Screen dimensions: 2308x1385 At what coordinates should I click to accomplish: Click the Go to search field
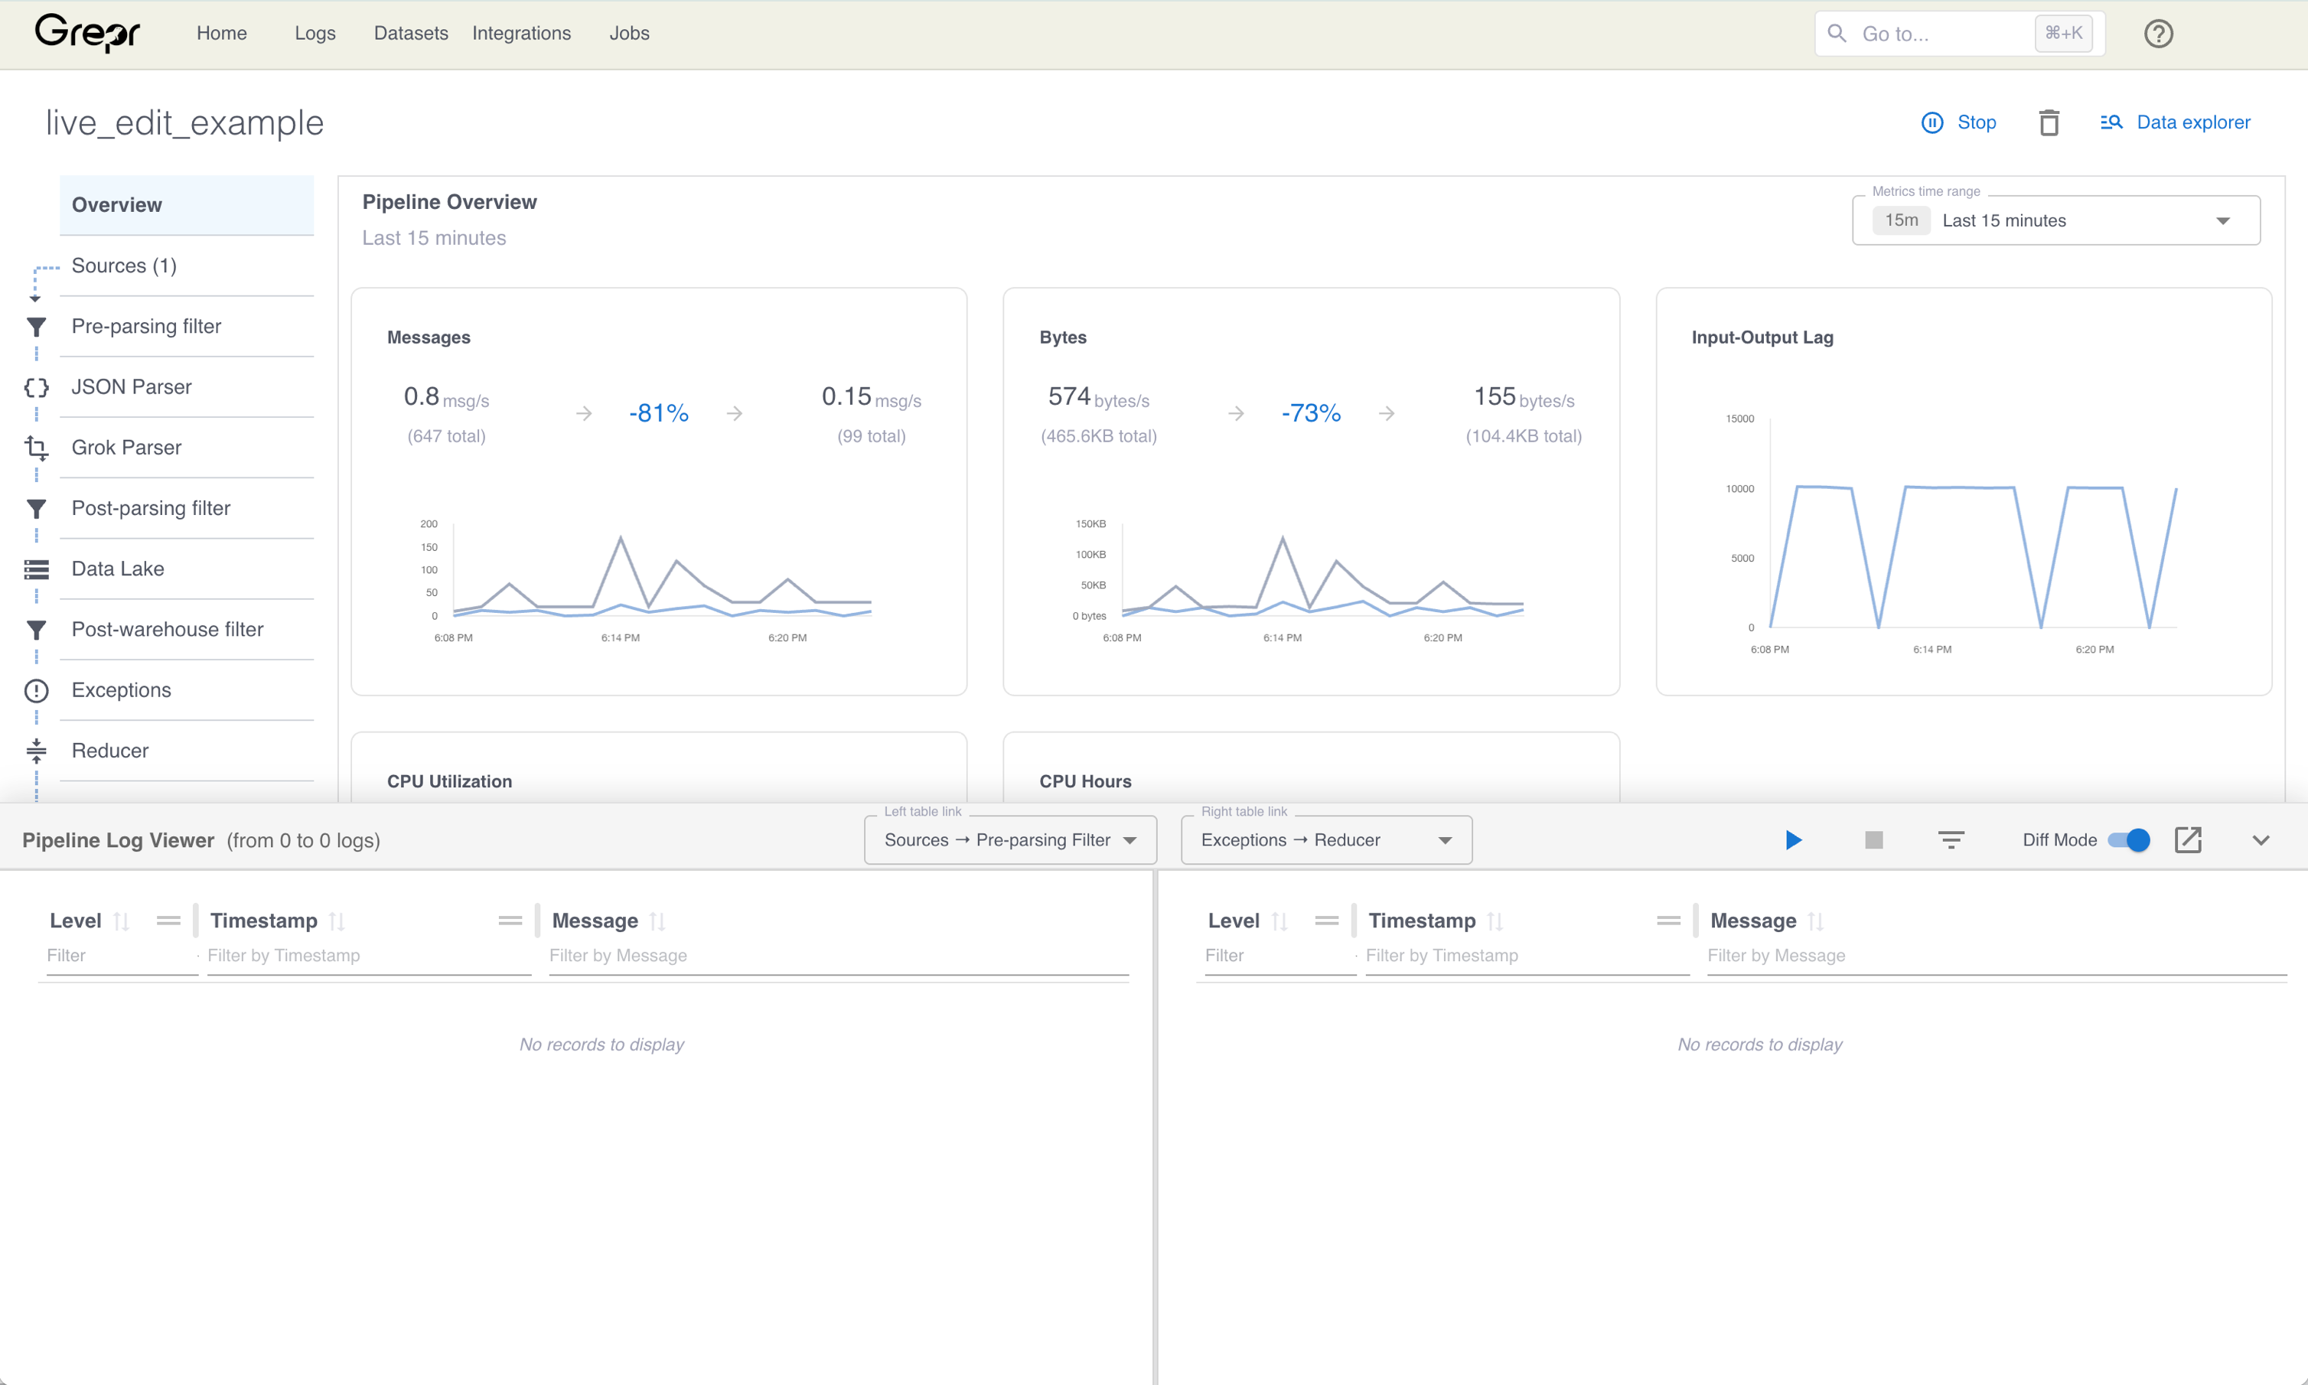(x=1958, y=34)
